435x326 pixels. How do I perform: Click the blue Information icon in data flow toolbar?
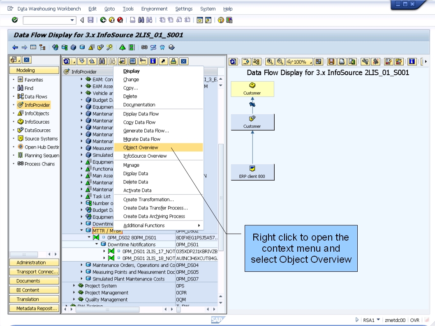412,62
